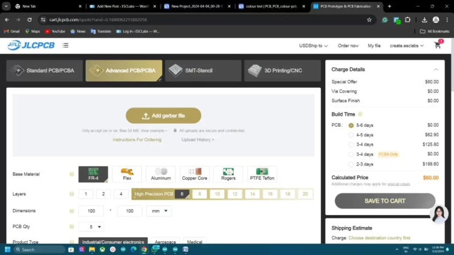Open Chrome profile avatar
Image resolution: width=454 pixels, height=255 pixels.
tap(436, 19)
